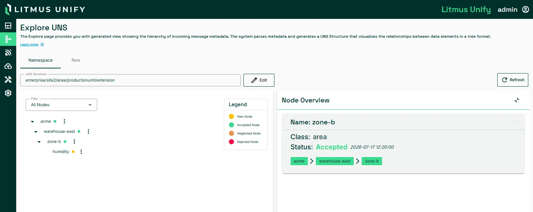Click humidity's yellow new-node status dot
Image resolution: width=533 pixels, height=212 pixels.
click(x=73, y=152)
